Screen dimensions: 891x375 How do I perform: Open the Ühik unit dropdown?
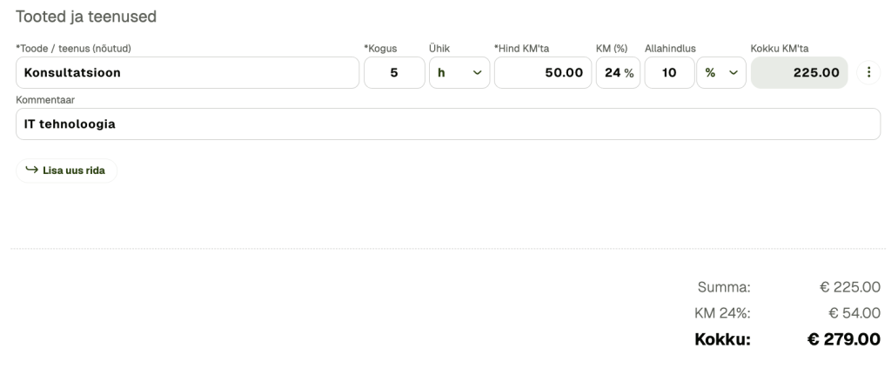point(459,73)
